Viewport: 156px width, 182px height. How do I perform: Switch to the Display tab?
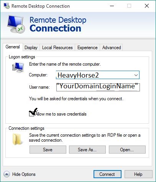[x=31, y=48]
